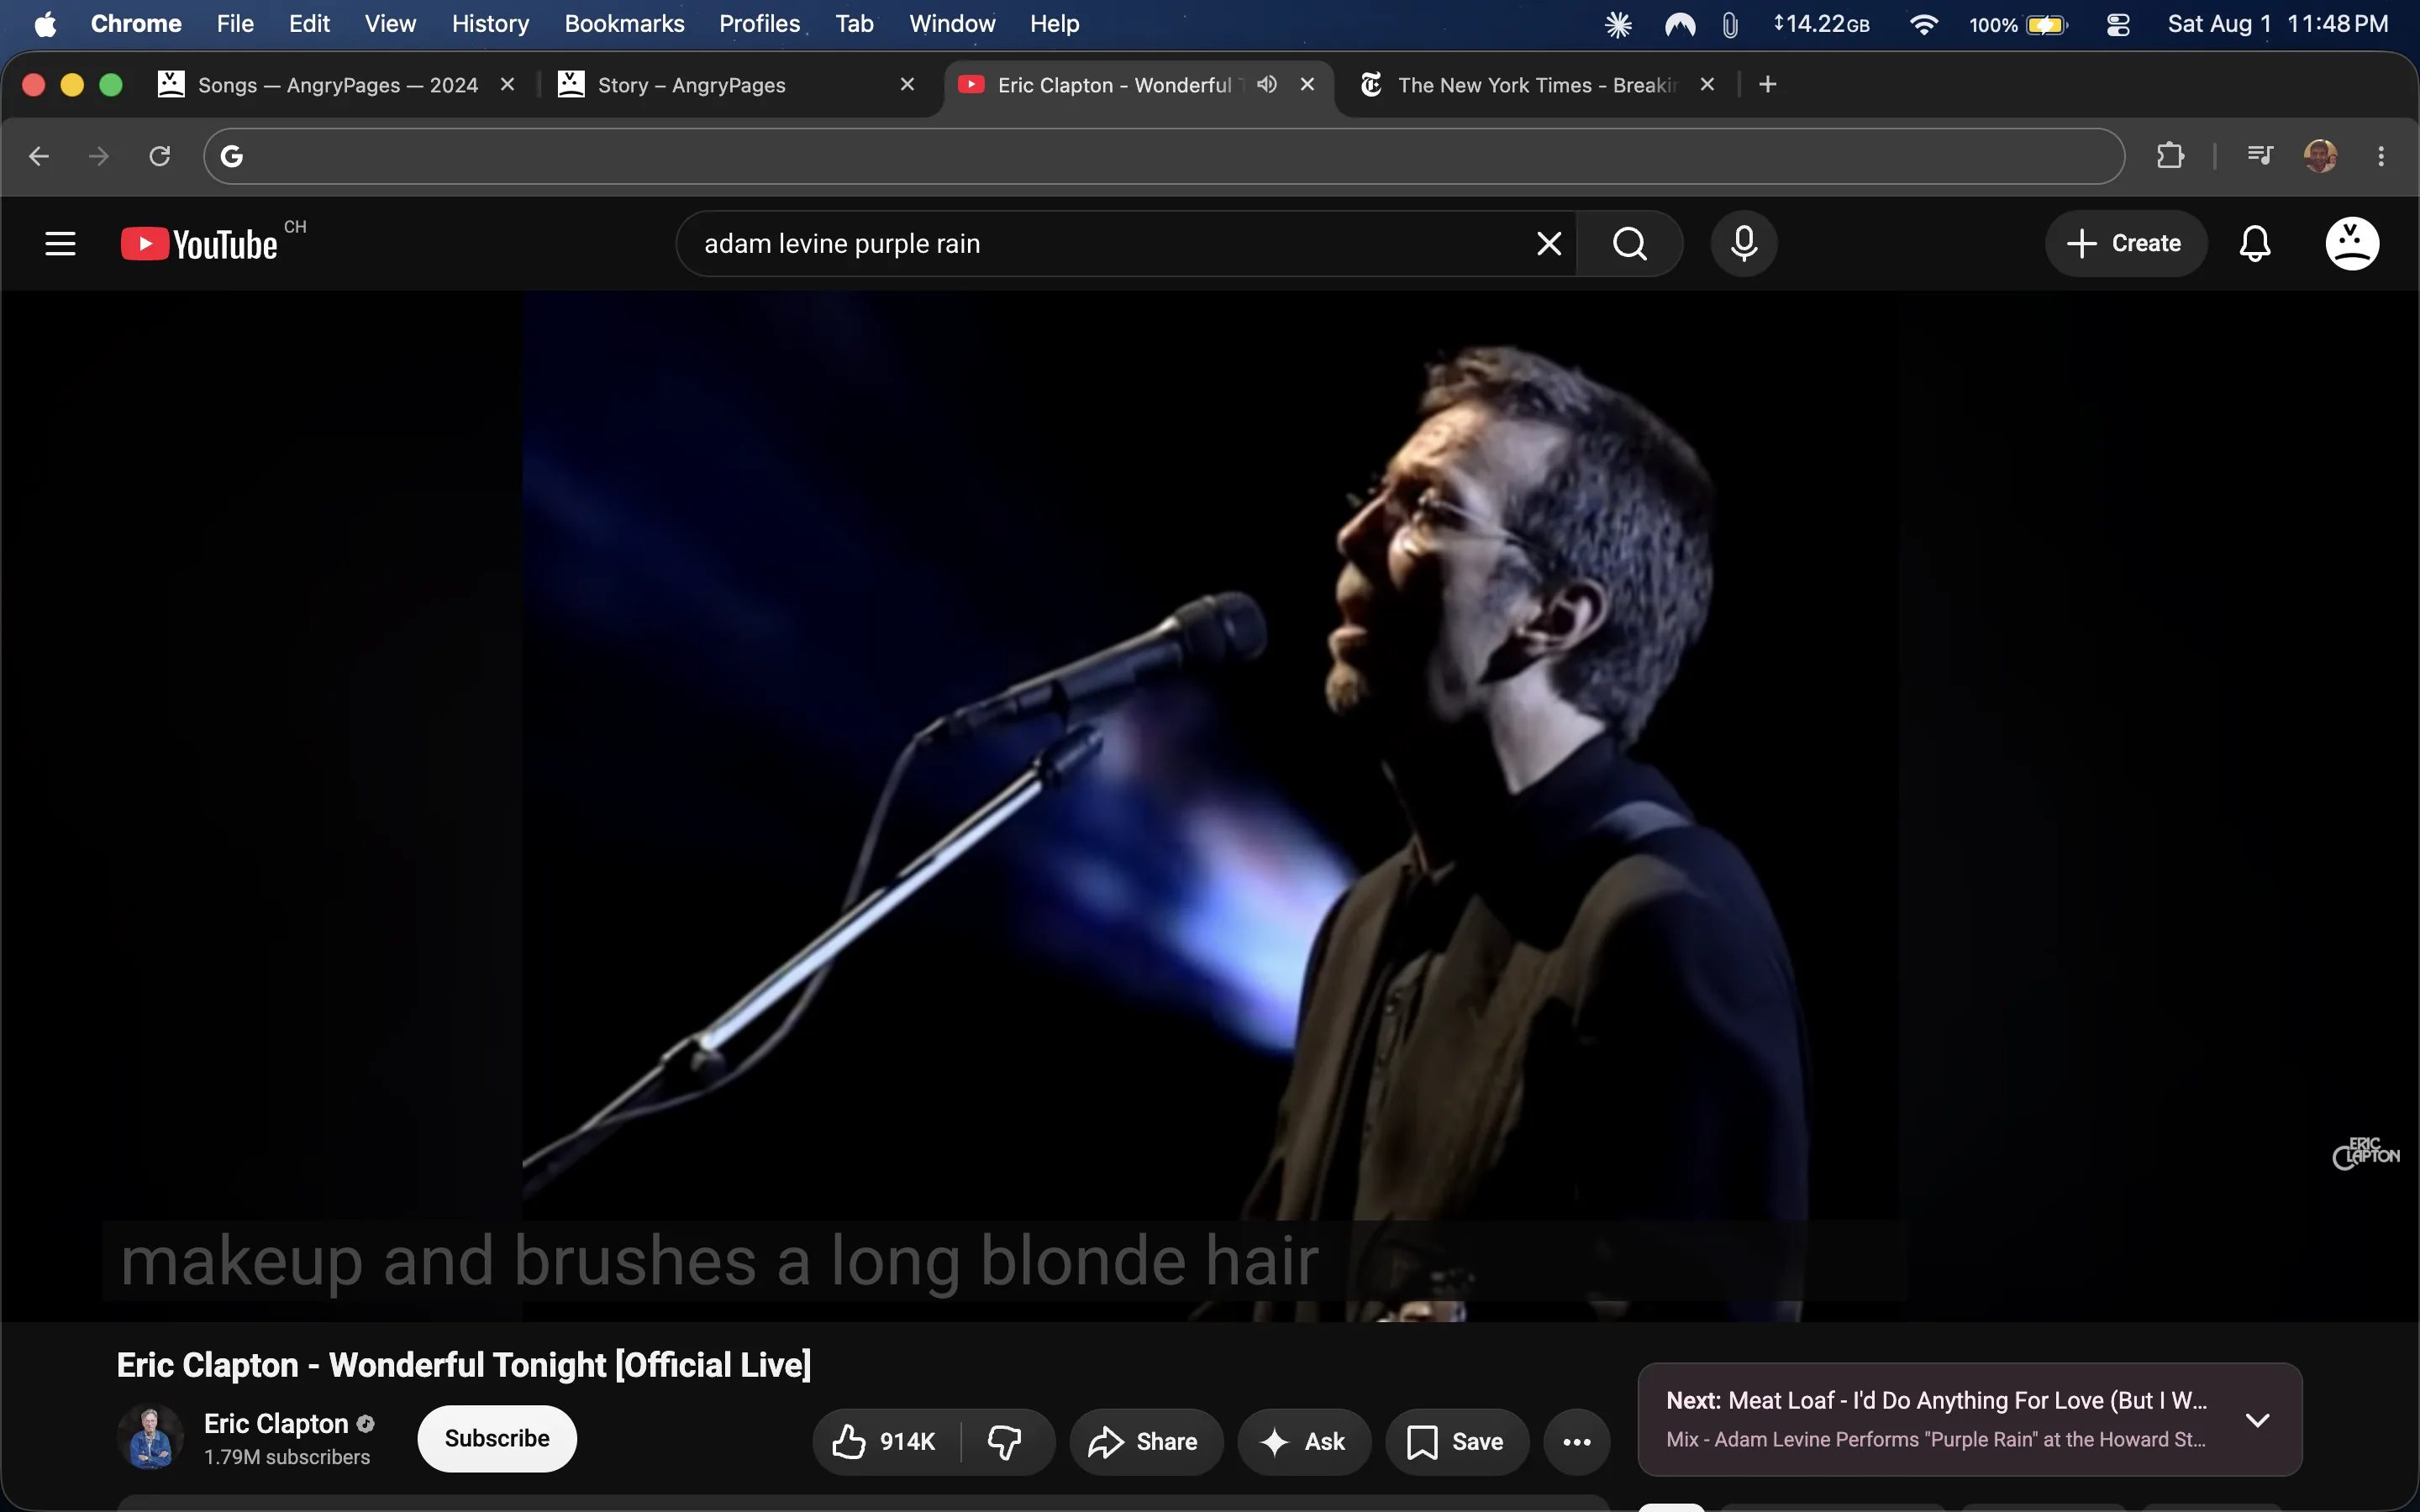Open the Bookmarks menu

pyautogui.click(x=624, y=24)
